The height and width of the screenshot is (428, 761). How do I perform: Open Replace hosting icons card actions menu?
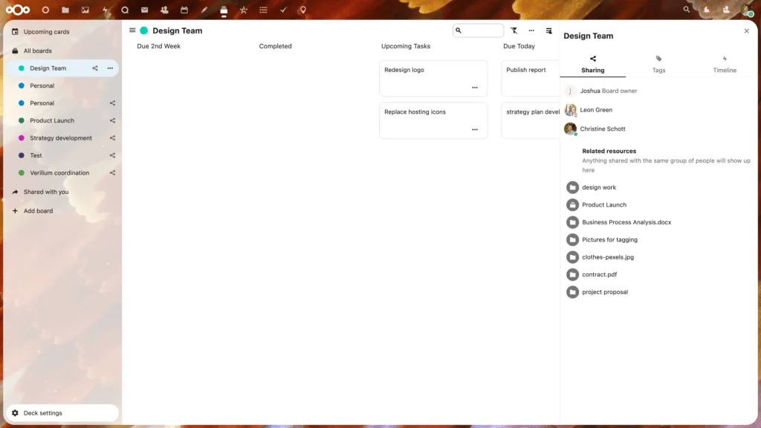pos(475,129)
